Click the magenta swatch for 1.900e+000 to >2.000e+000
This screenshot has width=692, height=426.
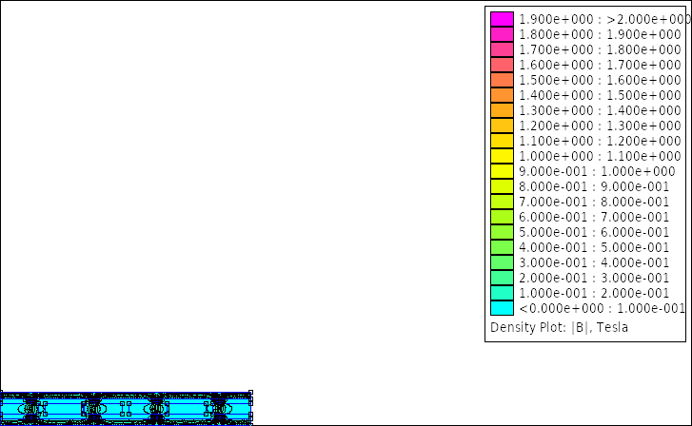(x=502, y=19)
